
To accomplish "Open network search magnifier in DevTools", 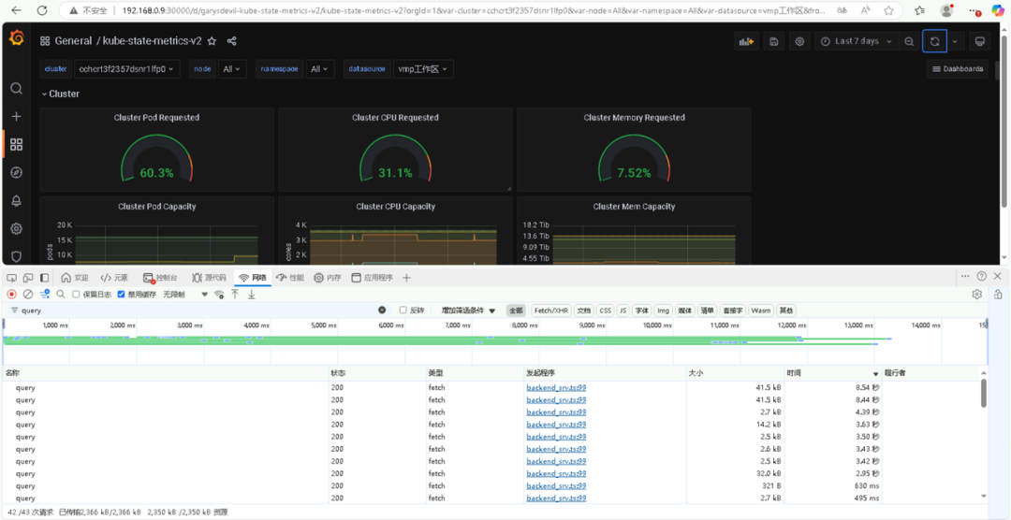I will pyautogui.click(x=61, y=294).
